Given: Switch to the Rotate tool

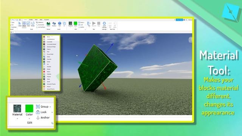Looking at the screenshot, I should pos(33,24).
